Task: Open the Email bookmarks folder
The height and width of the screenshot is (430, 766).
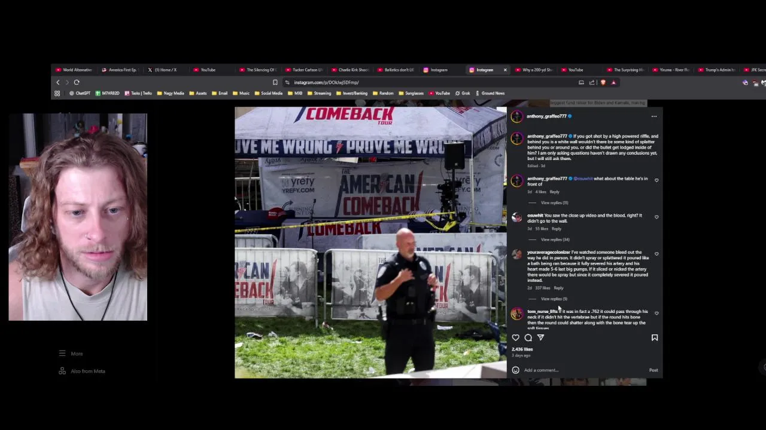Action: [219, 93]
